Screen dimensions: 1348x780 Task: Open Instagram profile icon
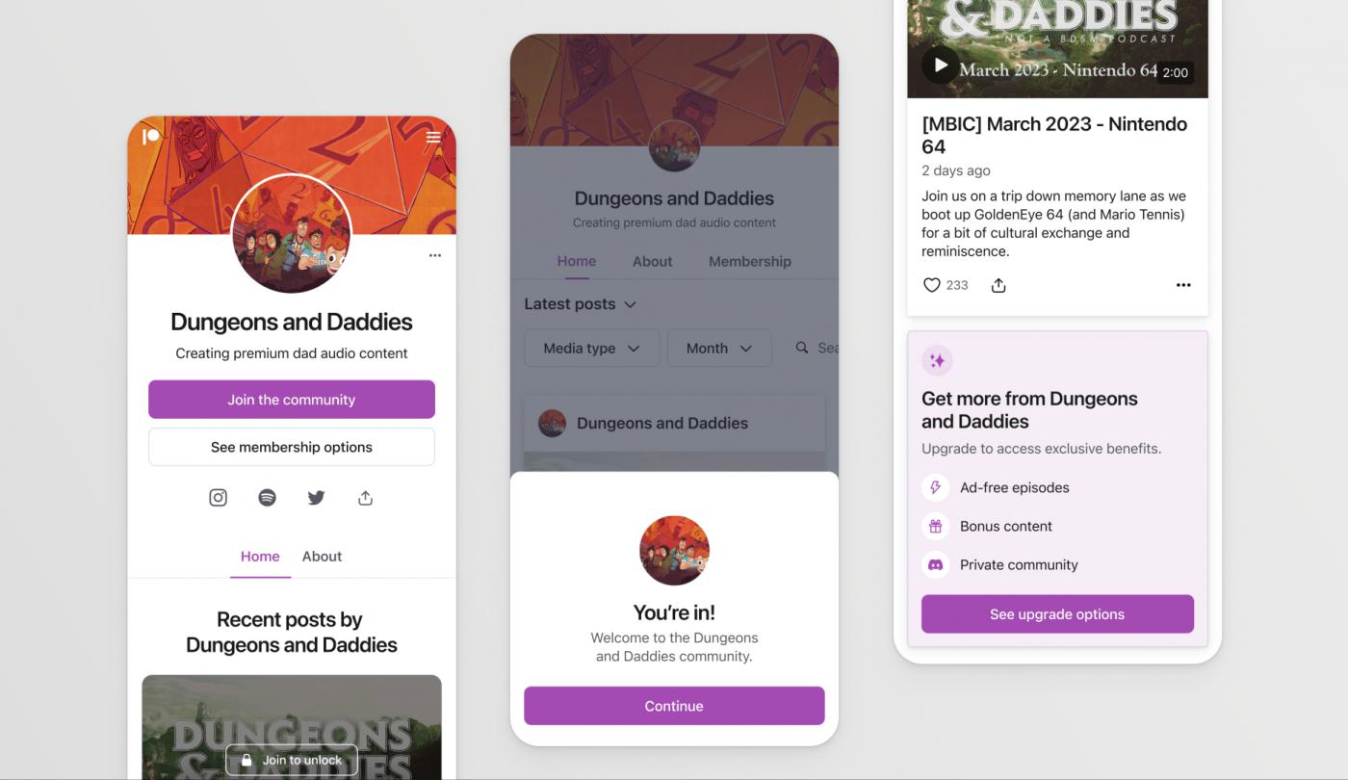pyautogui.click(x=219, y=498)
